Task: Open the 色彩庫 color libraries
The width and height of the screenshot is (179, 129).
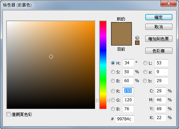Action: pyautogui.click(x=159, y=51)
